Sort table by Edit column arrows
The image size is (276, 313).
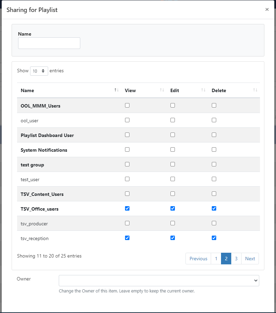(203, 90)
